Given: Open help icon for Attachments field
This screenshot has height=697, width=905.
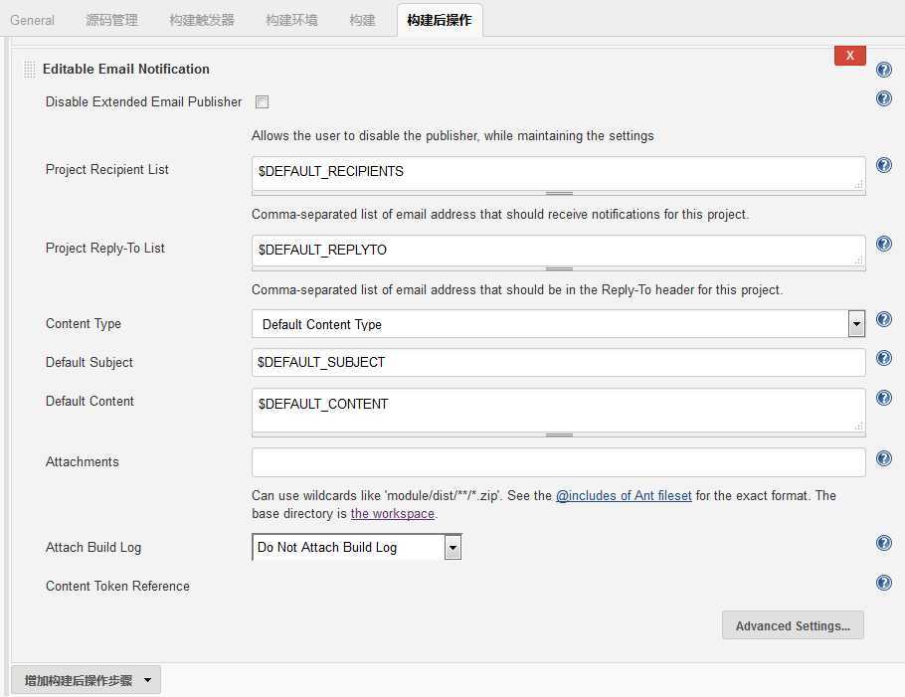Looking at the screenshot, I should [884, 458].
